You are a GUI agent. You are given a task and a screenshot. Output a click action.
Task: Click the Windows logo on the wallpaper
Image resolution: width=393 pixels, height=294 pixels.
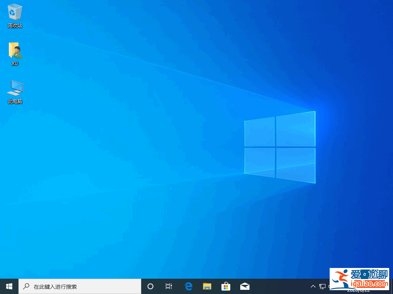coord(279,147)
